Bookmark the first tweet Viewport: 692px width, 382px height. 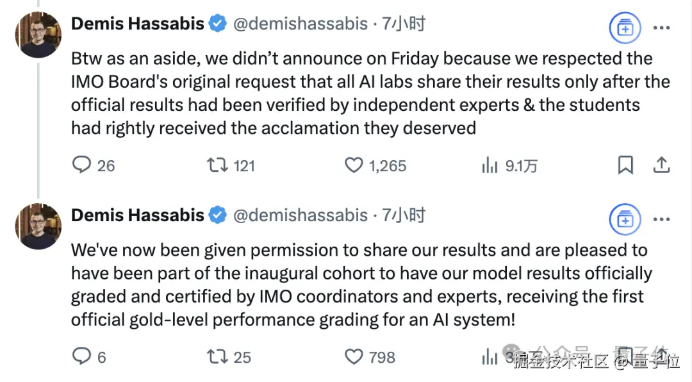click(x=625, y=165)
